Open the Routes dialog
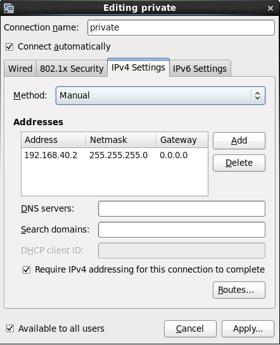The height and width of the screenshot is (345, 280). coord(239,290)
